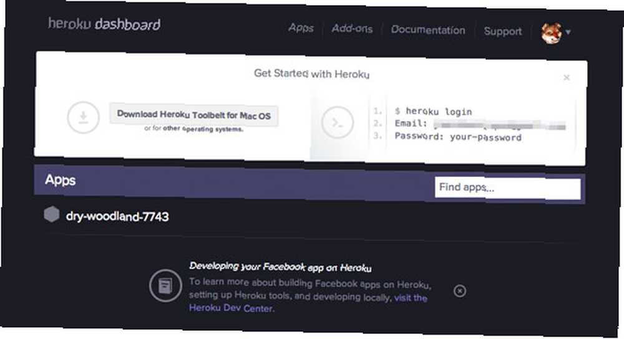Expand the account dropdown arrow beside avatar
This screenshot has width=624, height=339.
coord(568,32)
